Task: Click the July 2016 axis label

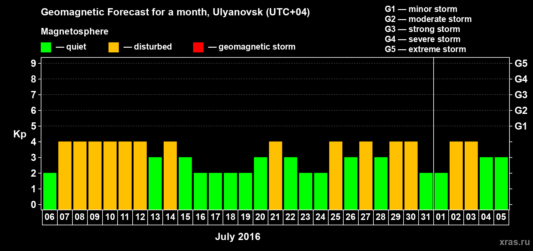Action: 238,237
